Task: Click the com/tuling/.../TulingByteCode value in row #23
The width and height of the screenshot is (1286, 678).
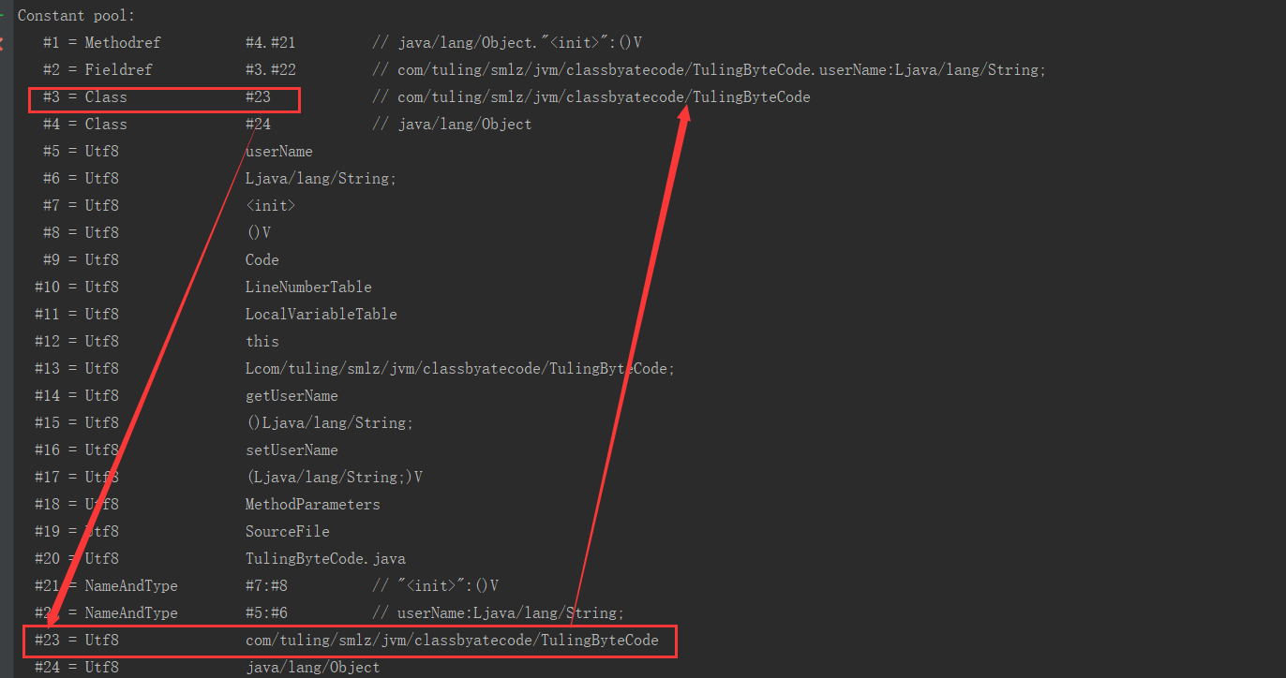Action: point(452,641)
